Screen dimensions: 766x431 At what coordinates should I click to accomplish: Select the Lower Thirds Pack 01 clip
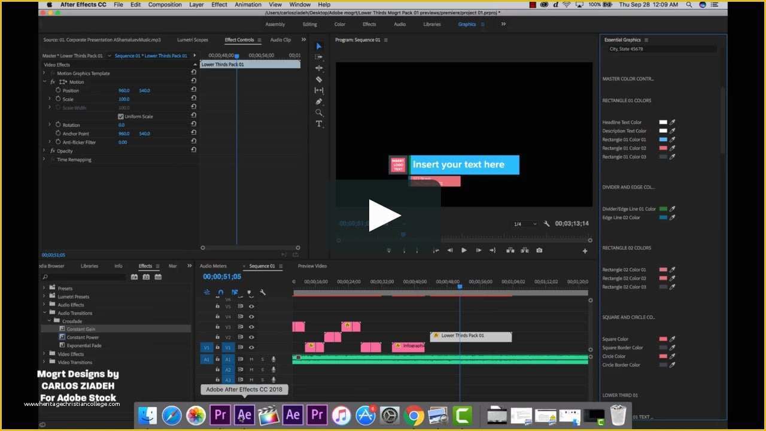[x=471, y=336]
